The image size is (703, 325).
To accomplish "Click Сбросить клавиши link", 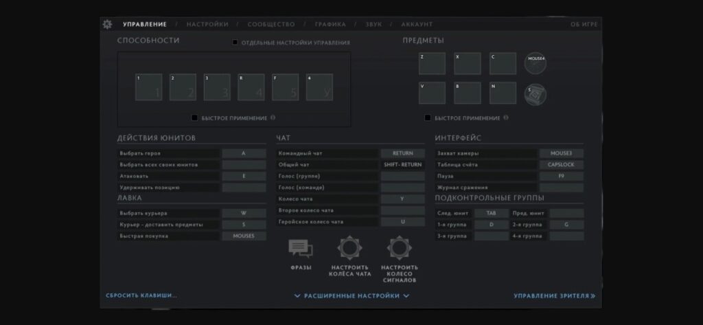I will pyautogui.click(x=141, y=296).
